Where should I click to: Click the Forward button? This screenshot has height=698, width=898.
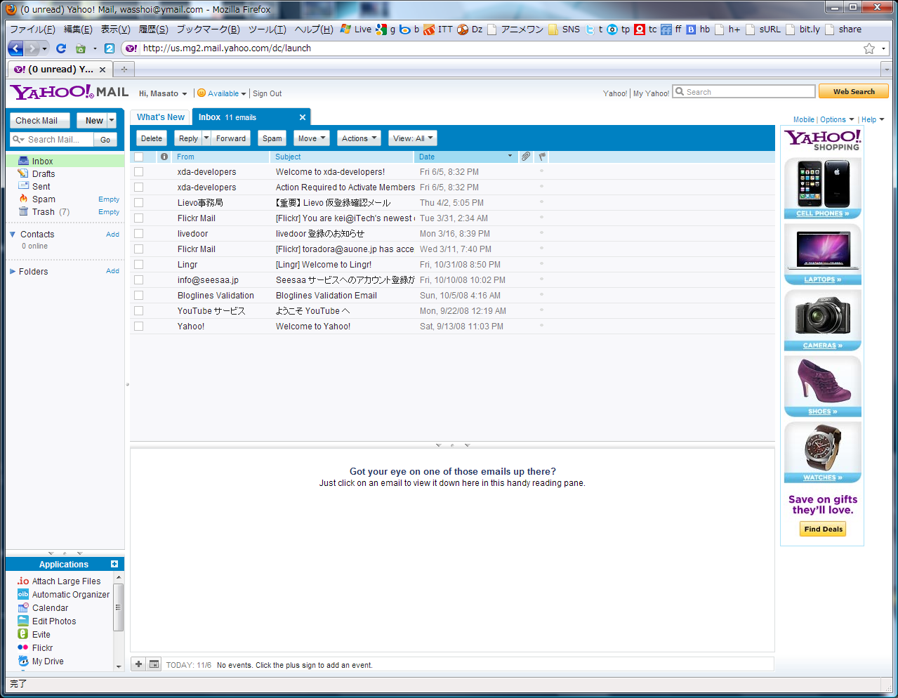231,138
